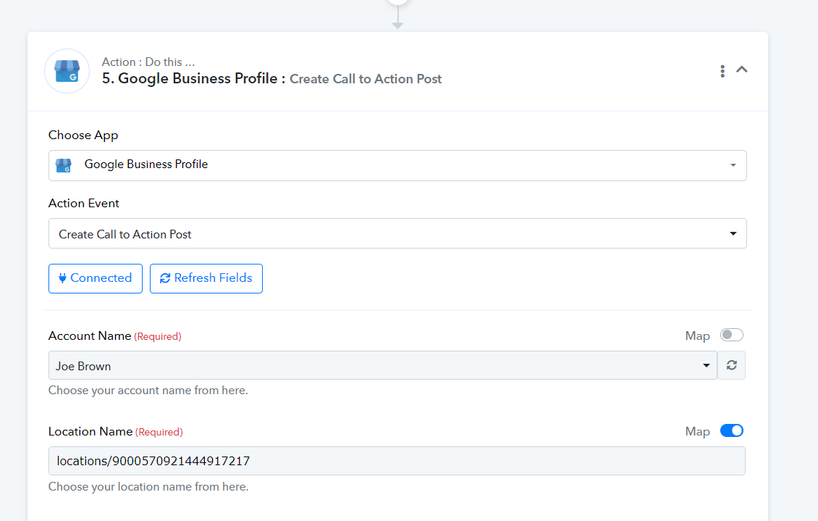Image resolution: width=818 pixels, height=521 pixels.
Task: Click the step title 'Create Call to Action Post'
Action: pyautogui.click(x=365, y=79)
